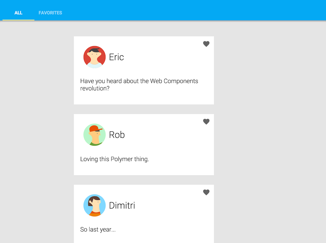Select the ALL tab
The image size is (326, 243).
click(18, 13)
